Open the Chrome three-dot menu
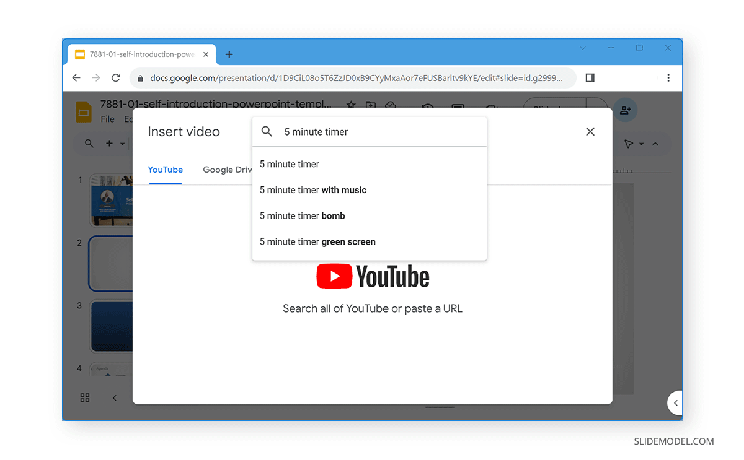The height and width of the screenshot is (460, 744). 668,78
